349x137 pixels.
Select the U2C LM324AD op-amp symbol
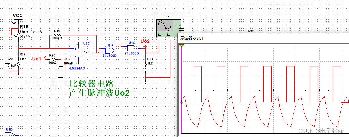click(81, 53)
